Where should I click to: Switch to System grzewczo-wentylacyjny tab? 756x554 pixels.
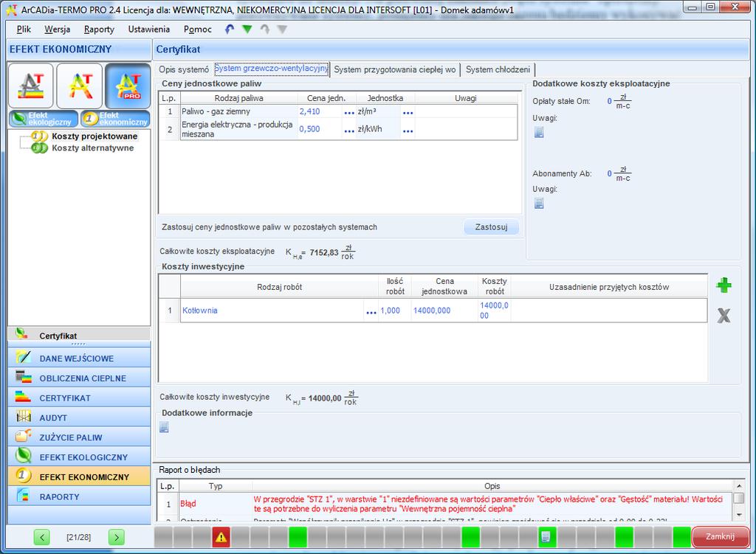pos(272,69)
